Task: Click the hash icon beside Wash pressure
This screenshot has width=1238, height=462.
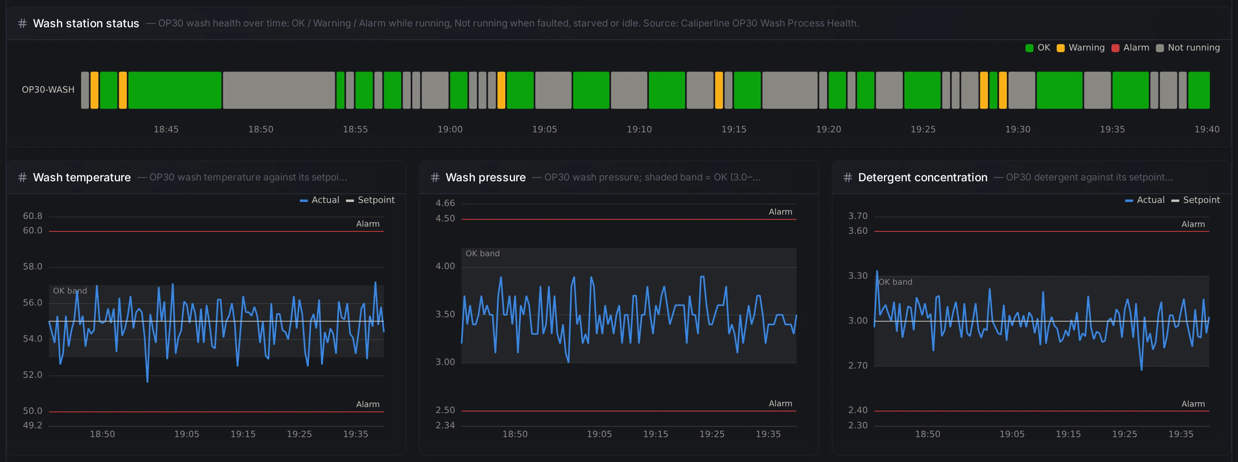Action: click(x=435, y=177)
